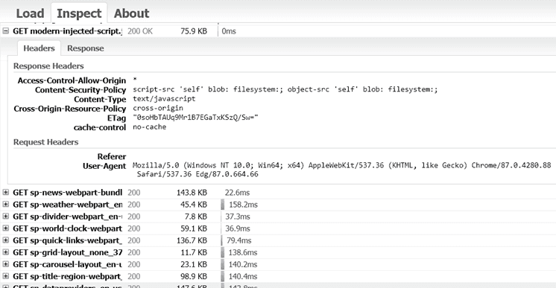Image resolution: width=556 pixels, height=288 pixels.
Task: Click the text/javascript value
Action: pyautogui.click(x=164, y=99)
